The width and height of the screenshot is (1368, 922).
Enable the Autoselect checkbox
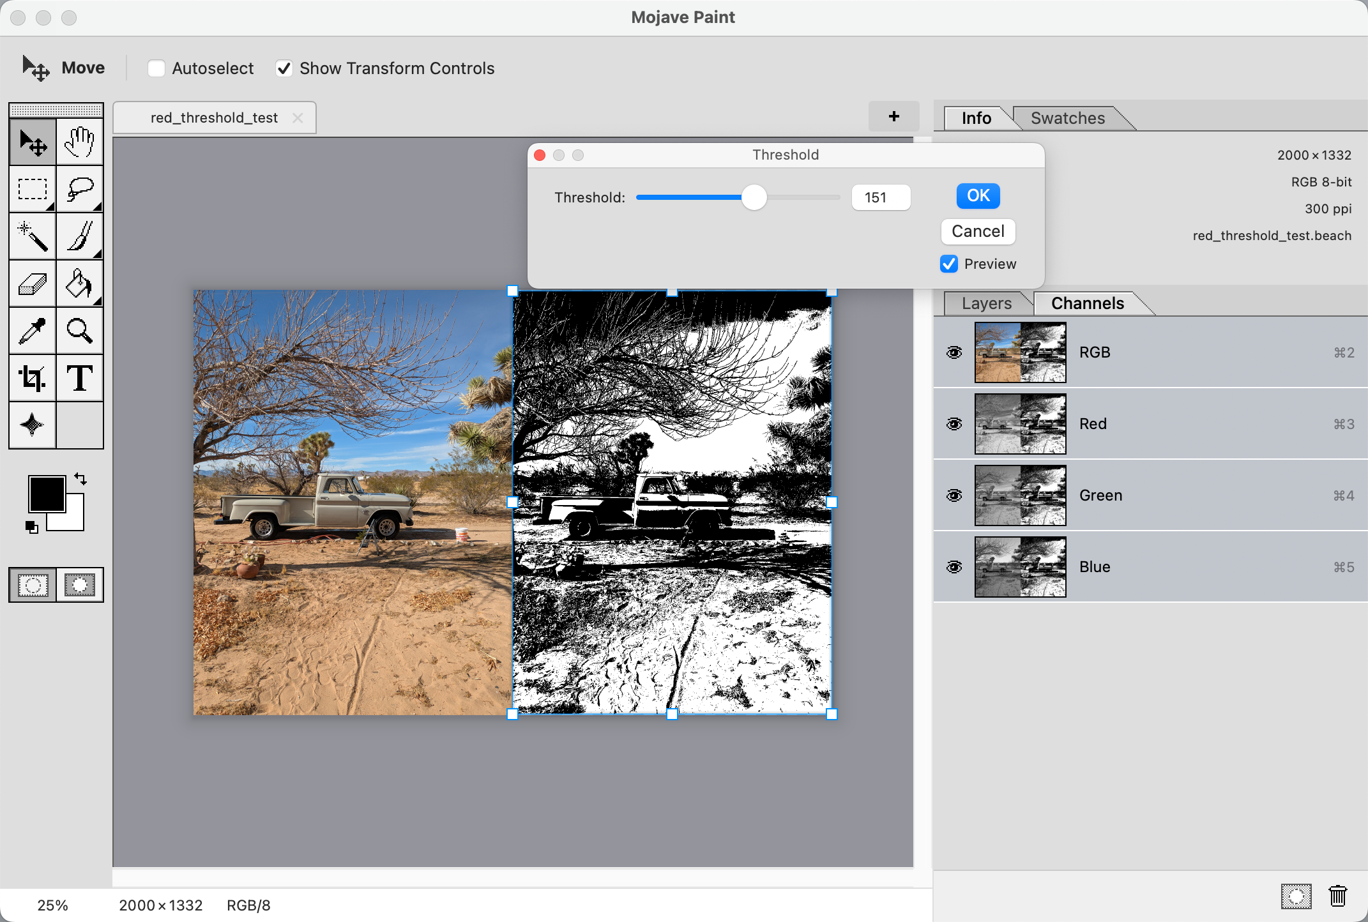(156, 68)
